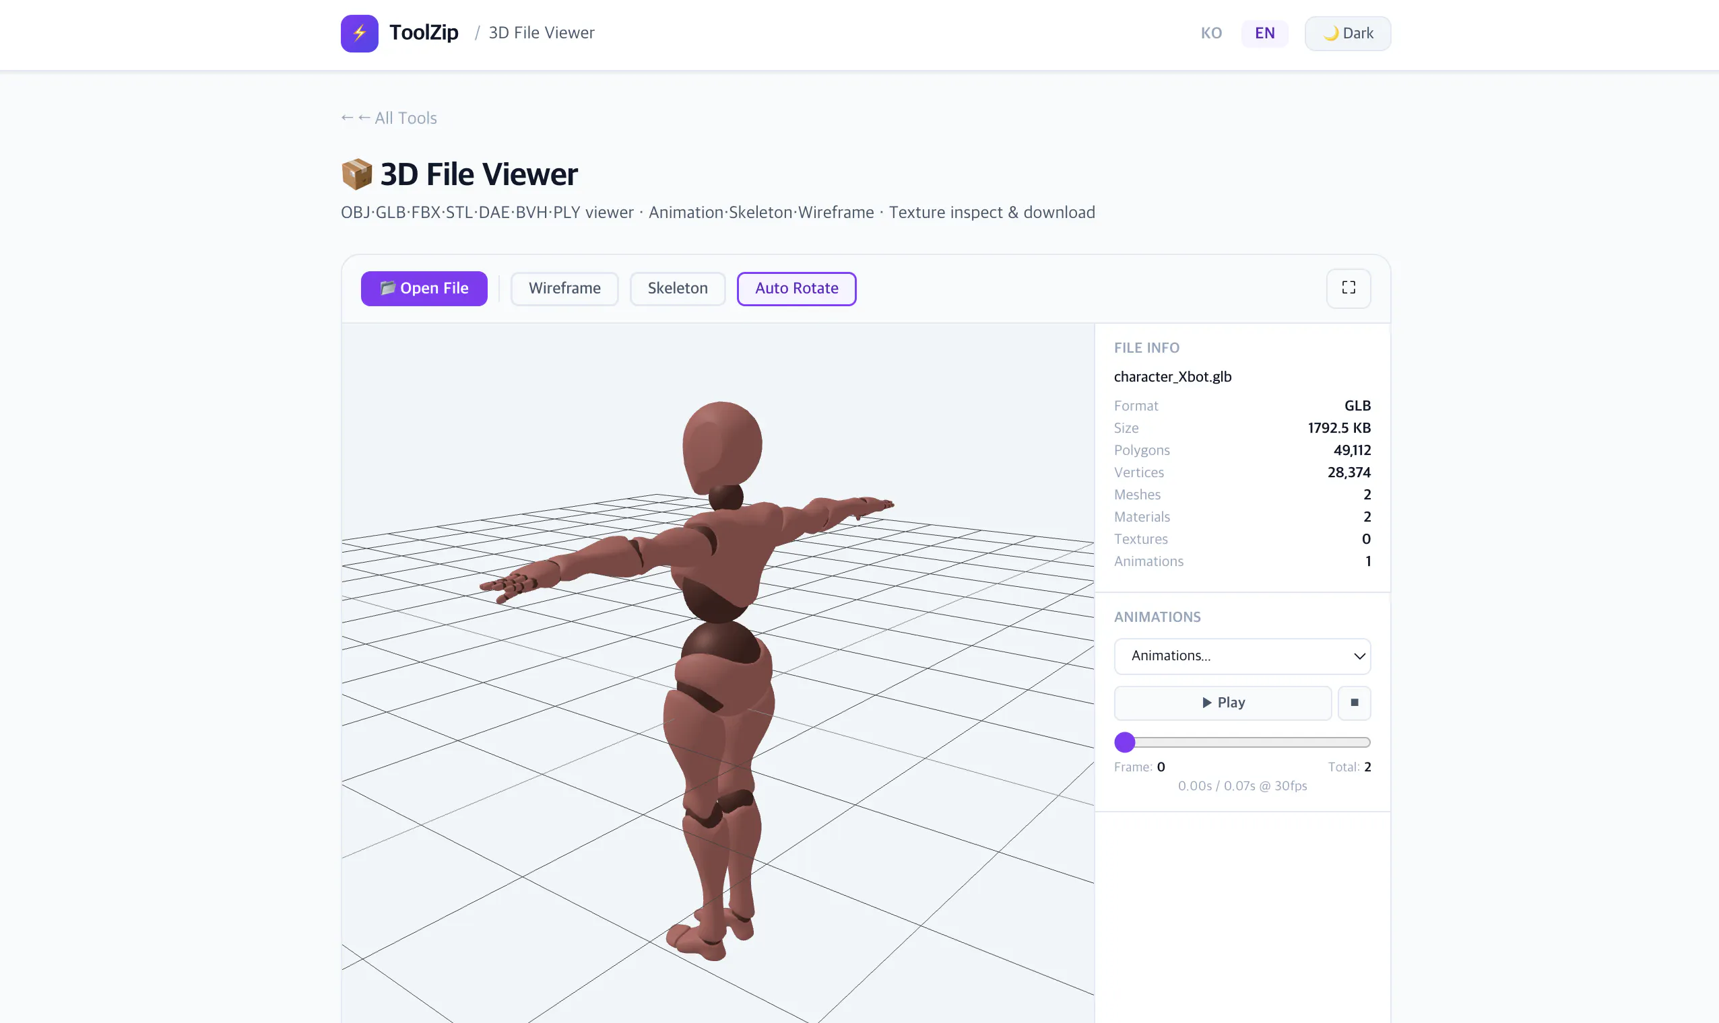This screenshot has width=1719, height=1023.
Task: Switch language to KO
Action: pos(1210,33)
